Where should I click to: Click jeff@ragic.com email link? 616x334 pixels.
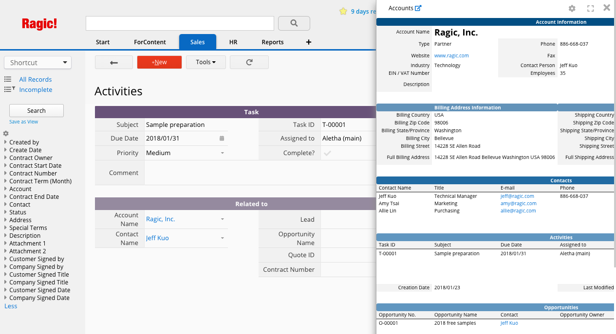tap(517, 196)
